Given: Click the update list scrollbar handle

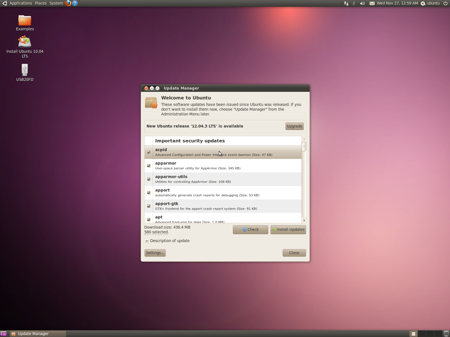Looking at the screenshot, I should coord(304,147).
